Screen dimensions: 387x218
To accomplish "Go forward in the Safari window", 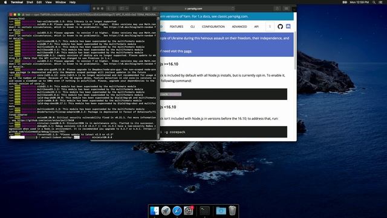I will coord(114,8).
